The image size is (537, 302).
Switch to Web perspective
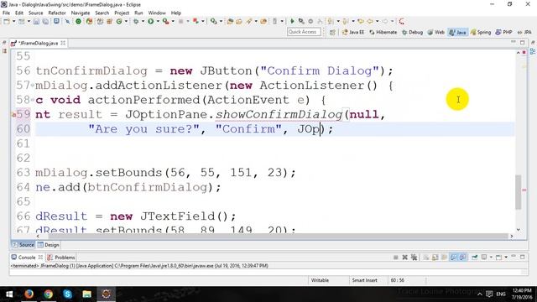point(436,32)
